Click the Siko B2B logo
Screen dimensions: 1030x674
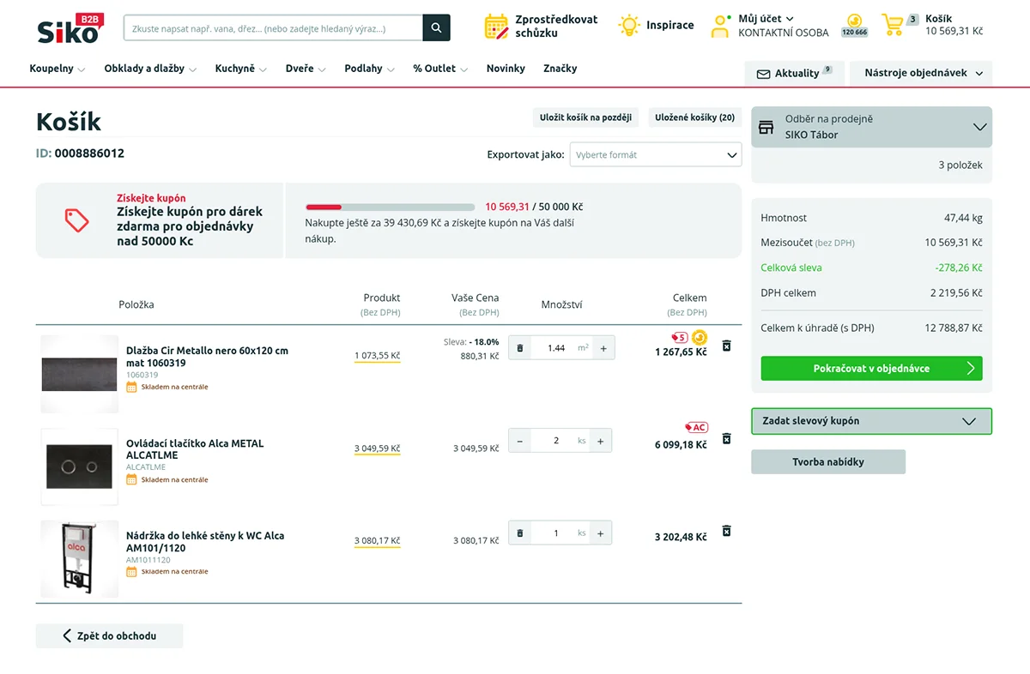click(x=70, y=28)
